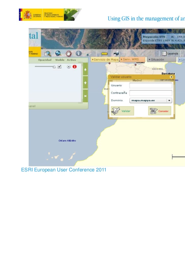Click the Contraseña input field

(x=151, y=93)
